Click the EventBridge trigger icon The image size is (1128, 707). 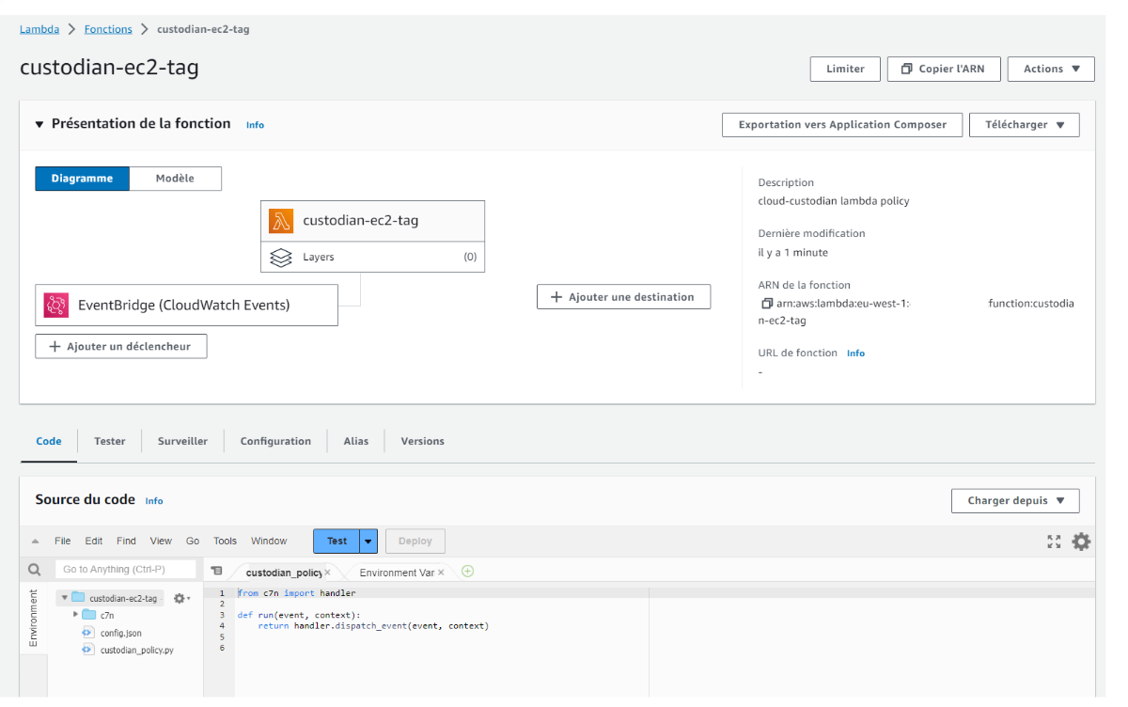pos(56,305)
